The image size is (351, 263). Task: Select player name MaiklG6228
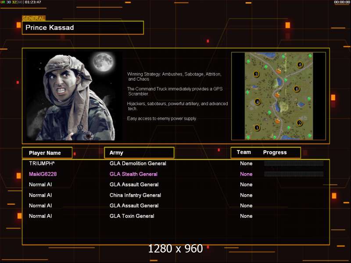point(43,174)
